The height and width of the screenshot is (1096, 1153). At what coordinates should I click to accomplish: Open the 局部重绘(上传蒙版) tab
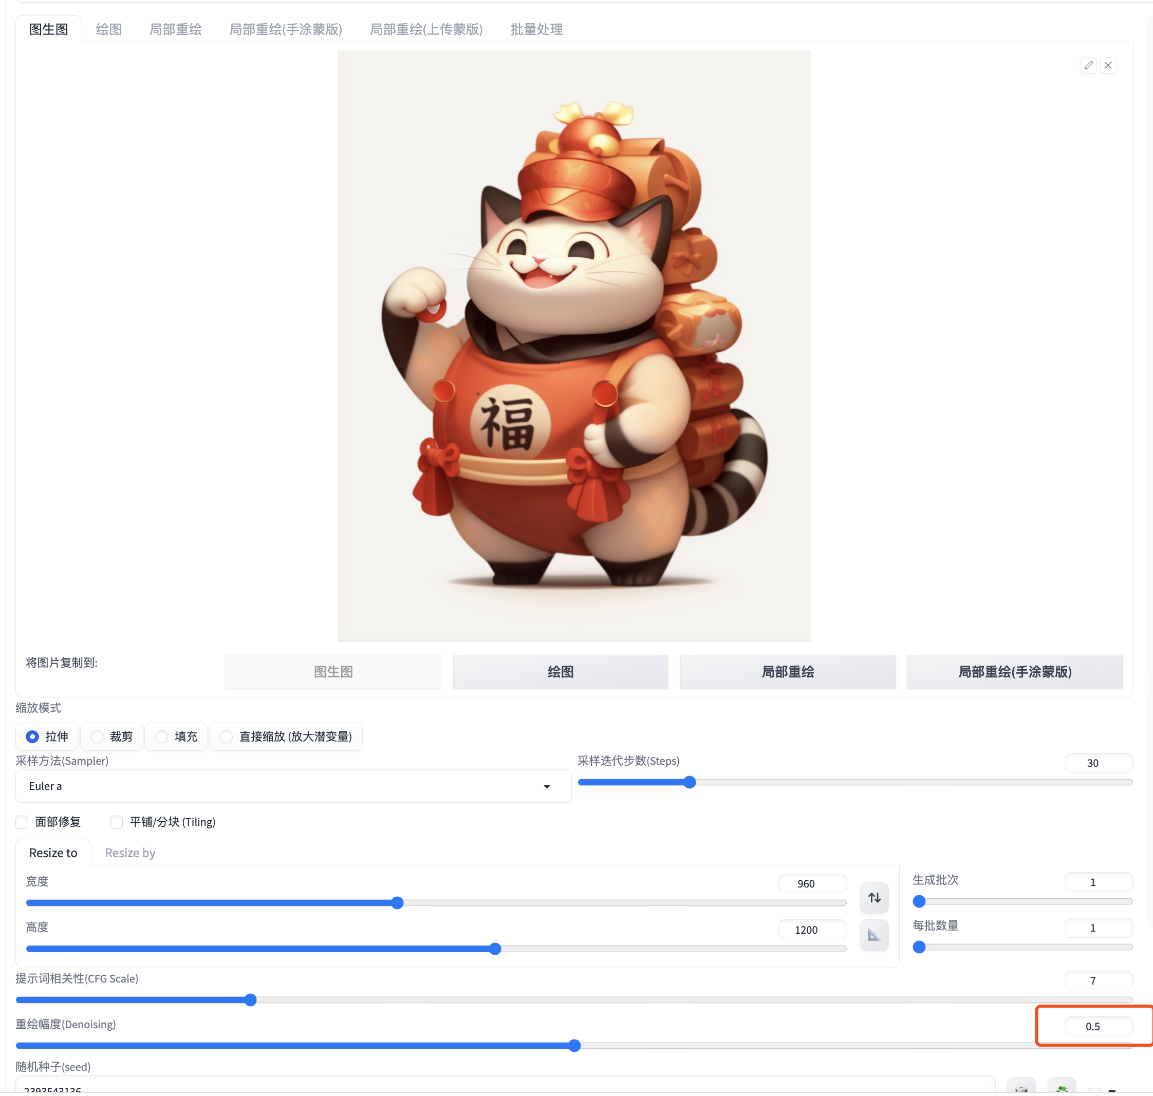pyautogui.click(x=426, y=29)
